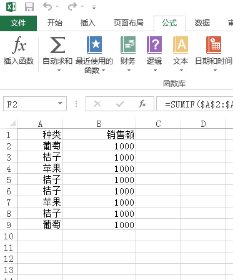Click the 自动求和 sigma icon

point(57,45)
